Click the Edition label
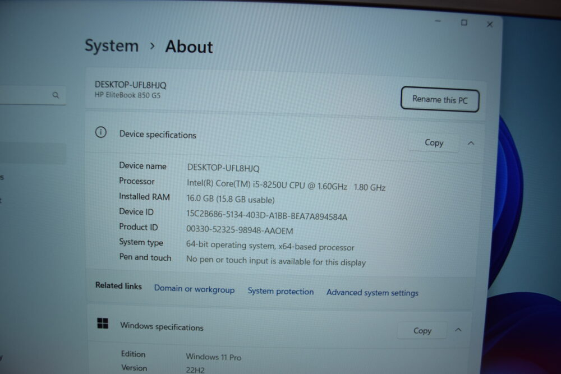 click(x=133, y=354)
